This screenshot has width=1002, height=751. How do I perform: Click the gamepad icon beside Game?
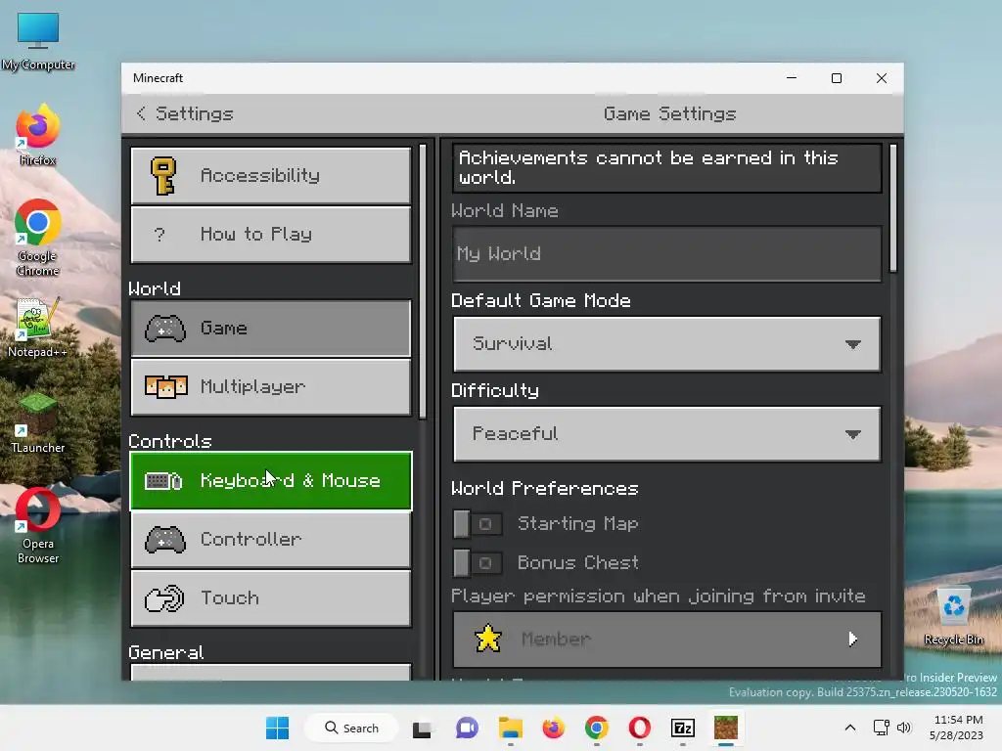pos(164,329)
